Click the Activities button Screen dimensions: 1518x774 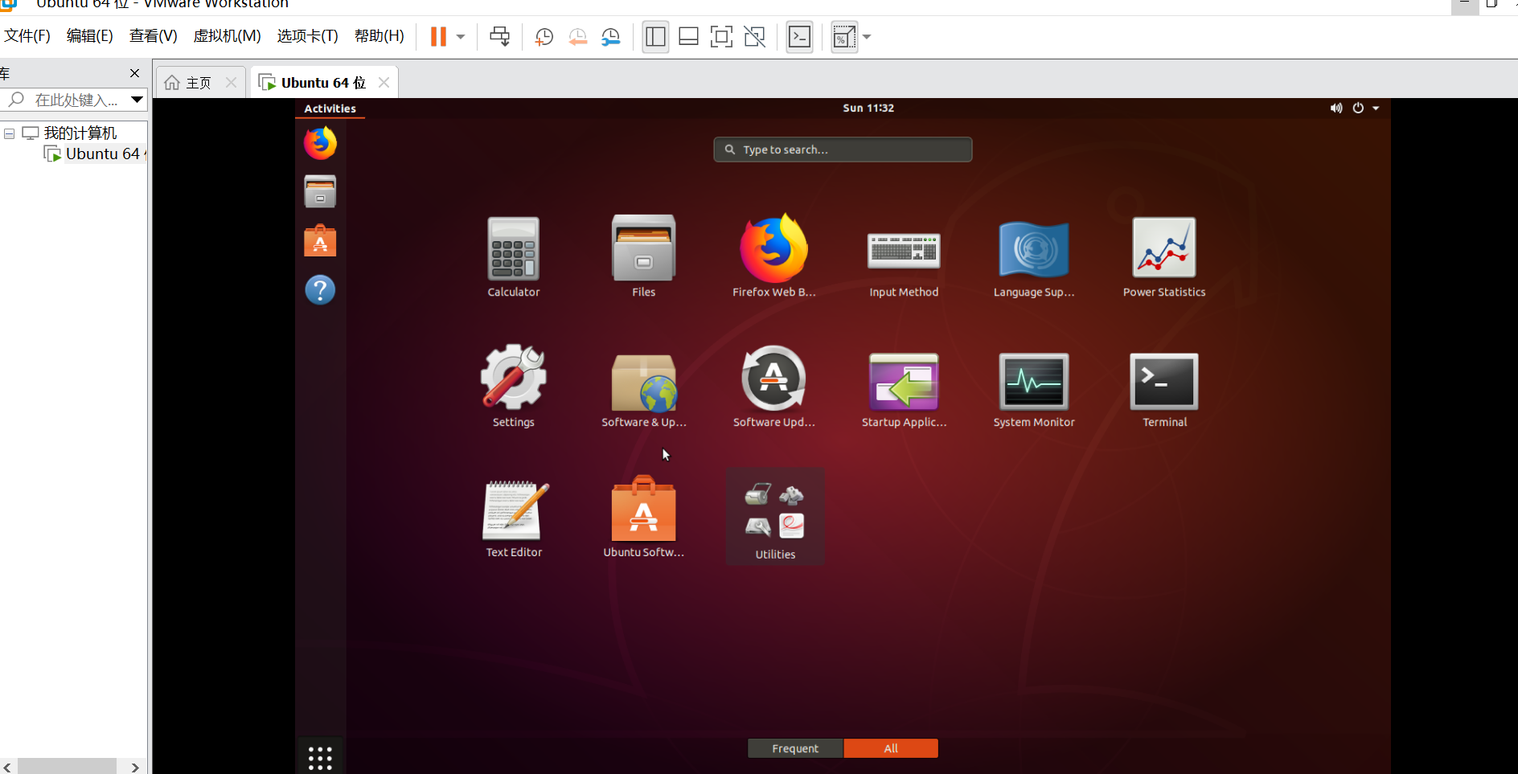click(330, 109)
